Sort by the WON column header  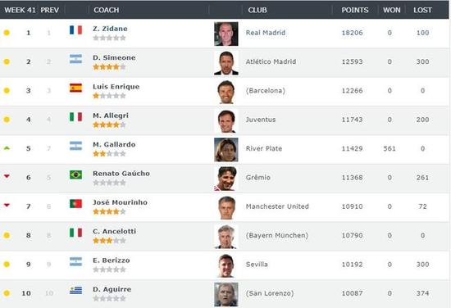391,10
